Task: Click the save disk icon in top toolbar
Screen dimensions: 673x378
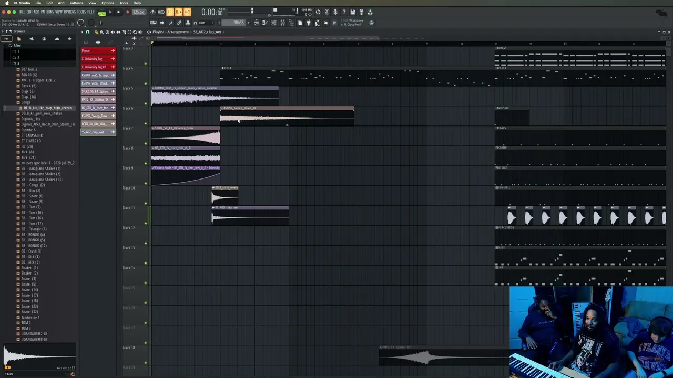Action: click(353, 12)
